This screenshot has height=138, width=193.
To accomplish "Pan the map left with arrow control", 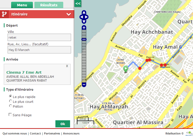I will click(x=81, y=17).
